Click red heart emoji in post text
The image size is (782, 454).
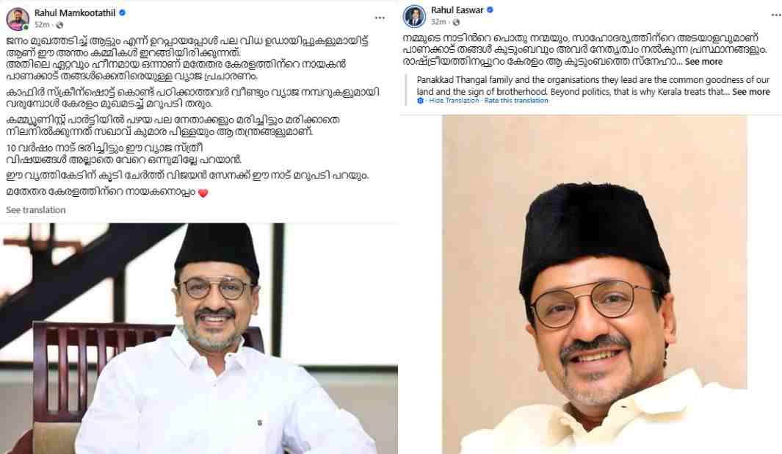tap(203, 193)
